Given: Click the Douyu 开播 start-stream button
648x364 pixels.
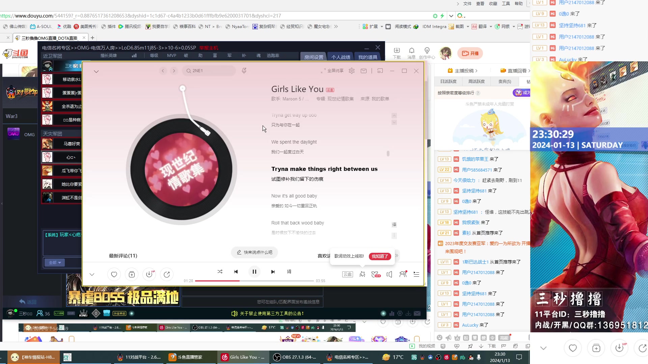Looking at the screenshot, I should pyautogui.click(x=470, y=53).
